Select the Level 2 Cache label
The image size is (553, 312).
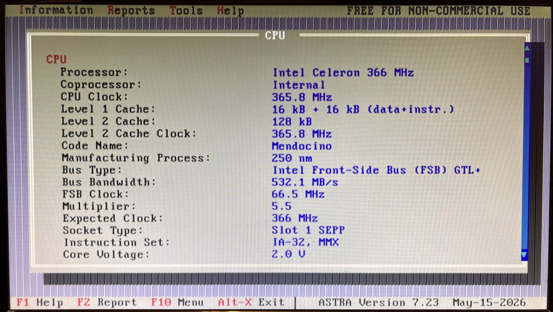click(109, 121)
